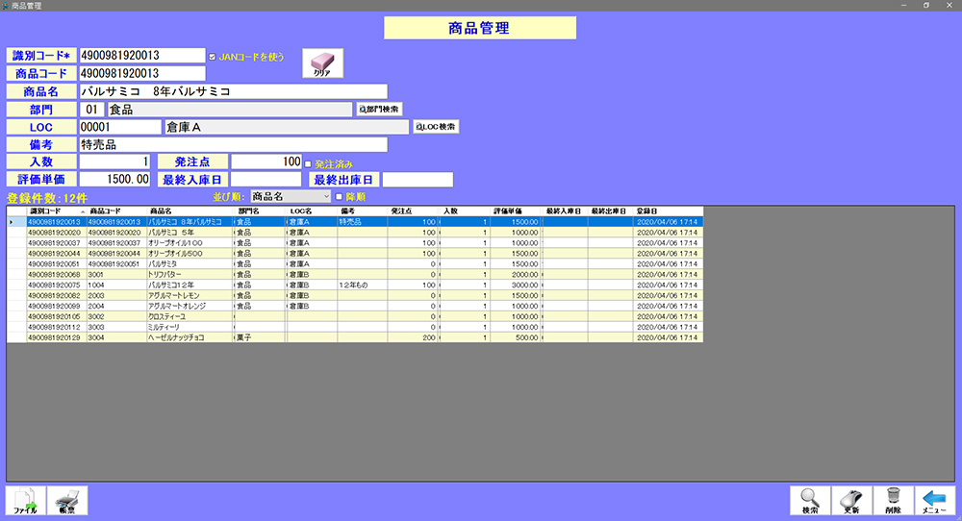This screenshot has height=521, width=962.
Task: Click the 部門 code field showing 01
Action: 91,110
